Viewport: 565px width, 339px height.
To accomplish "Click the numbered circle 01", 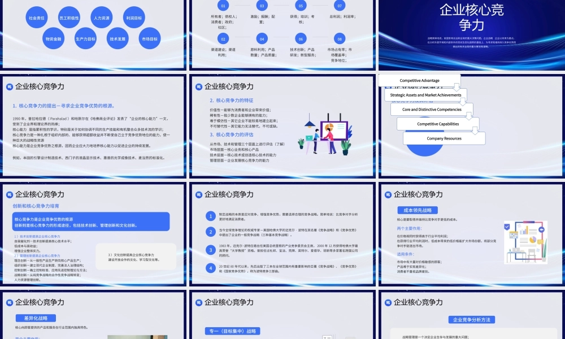I will pos(223,6).
